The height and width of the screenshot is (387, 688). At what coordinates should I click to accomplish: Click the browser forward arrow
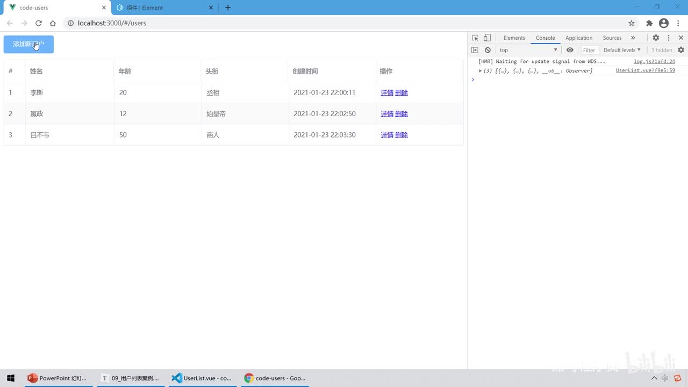click(x=24, y=23)
